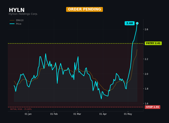Click the 1.8 price axis label
The height and width of the screenshot is (123, 169).
(146, 89)
